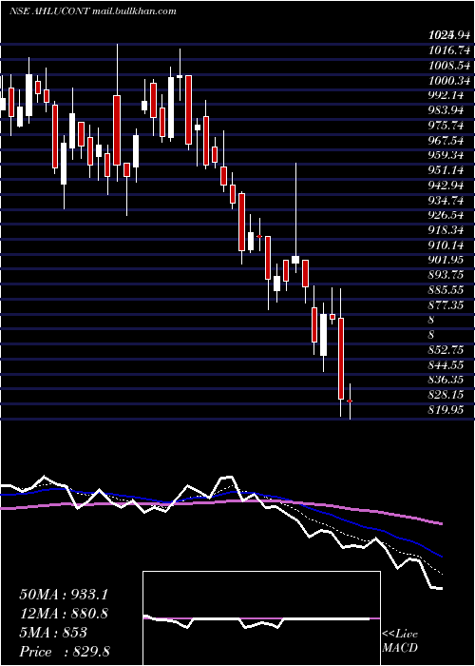Click the NSE AHLUCONT chart title

click(93, 11)
